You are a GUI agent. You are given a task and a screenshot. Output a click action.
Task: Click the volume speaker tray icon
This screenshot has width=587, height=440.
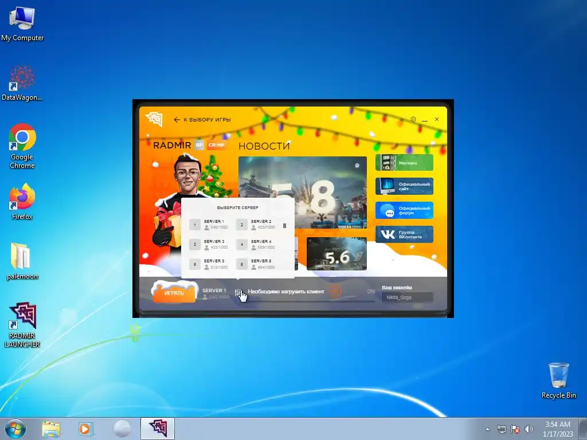(529, 429)
